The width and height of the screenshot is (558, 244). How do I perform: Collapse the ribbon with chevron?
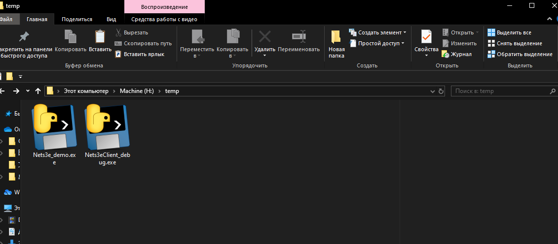[x=550, y=18]
